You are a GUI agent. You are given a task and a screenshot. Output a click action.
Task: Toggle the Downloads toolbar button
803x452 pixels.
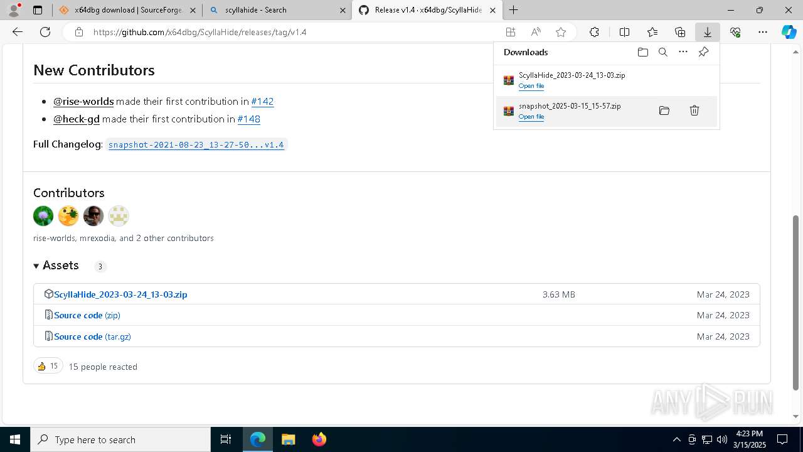coord(708,32)
